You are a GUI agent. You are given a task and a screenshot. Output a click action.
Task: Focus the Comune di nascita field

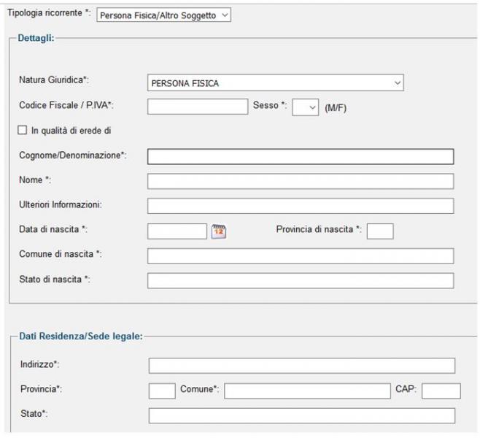301,256
